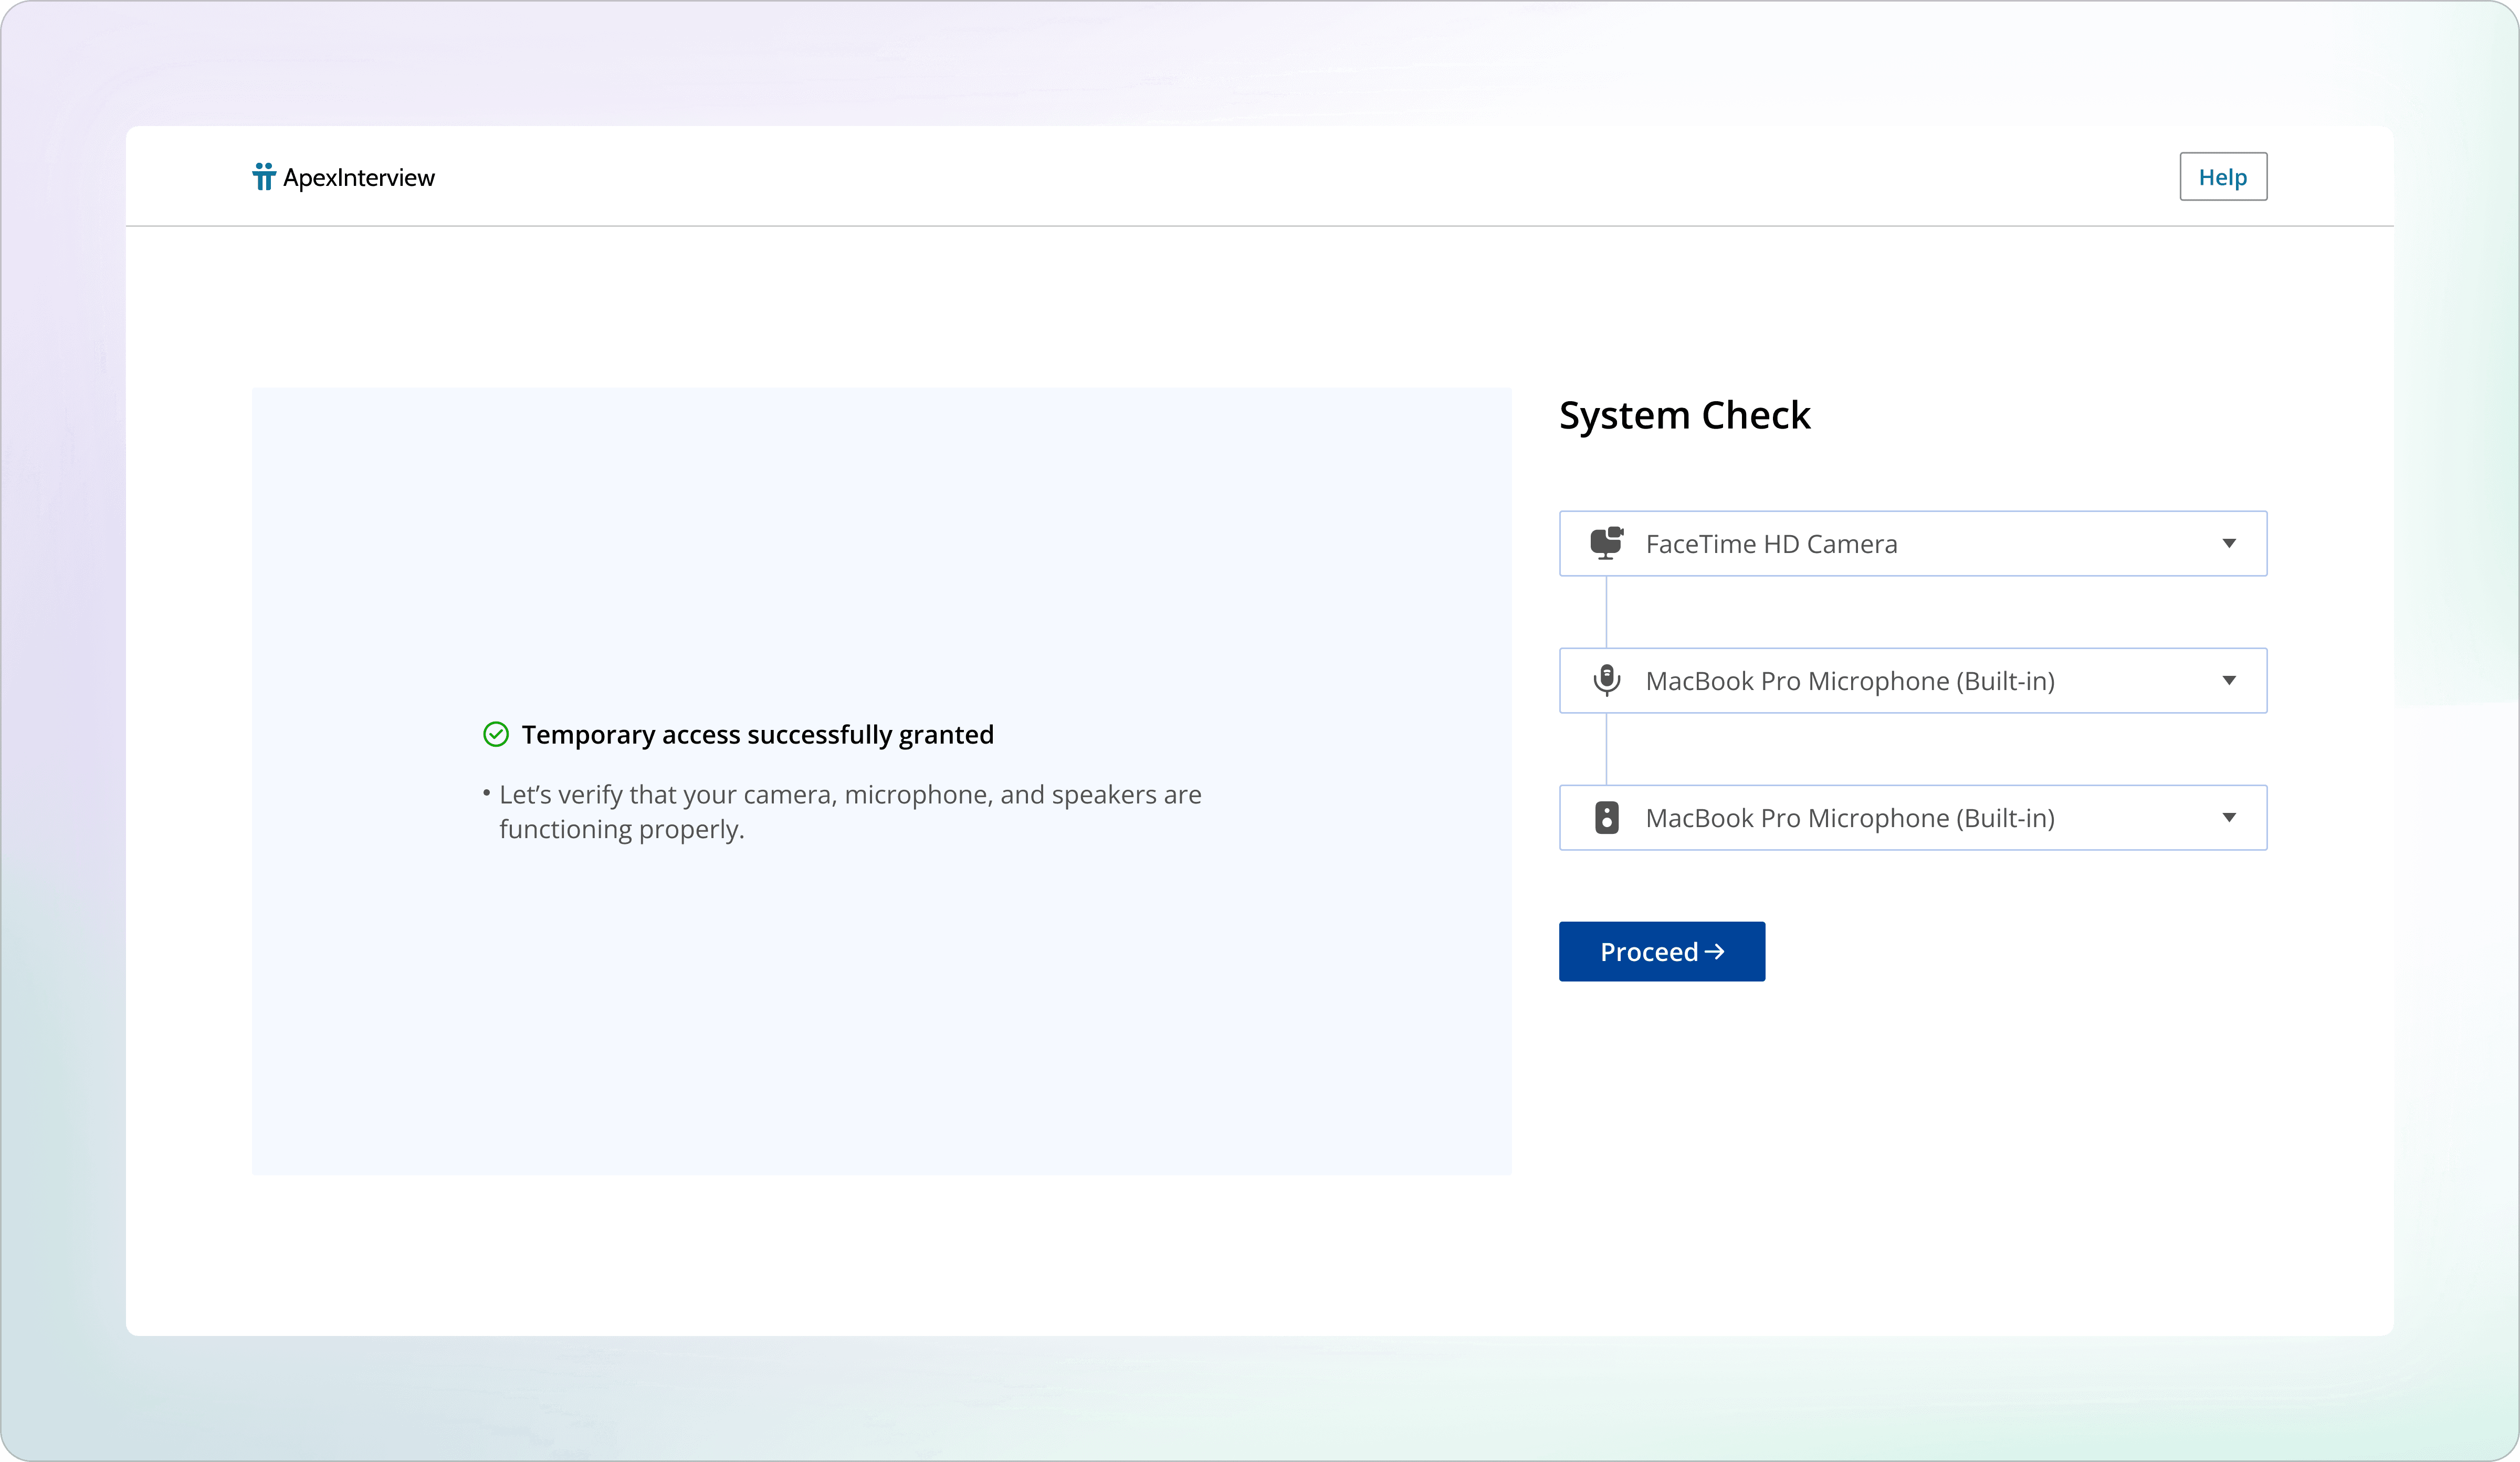Click the ApexInterview logo icon
The height and width of the screenshot is (1462, 2520).
[x=263, y=177]
